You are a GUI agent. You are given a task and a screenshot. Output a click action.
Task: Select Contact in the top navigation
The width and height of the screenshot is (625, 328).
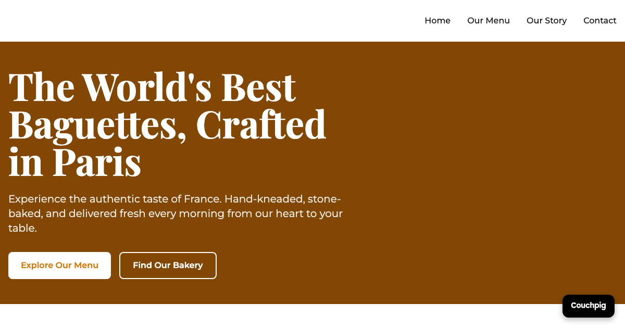pos(599,21)
